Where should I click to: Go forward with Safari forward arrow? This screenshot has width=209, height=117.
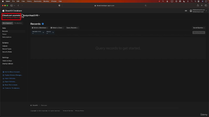coord(22,6)
